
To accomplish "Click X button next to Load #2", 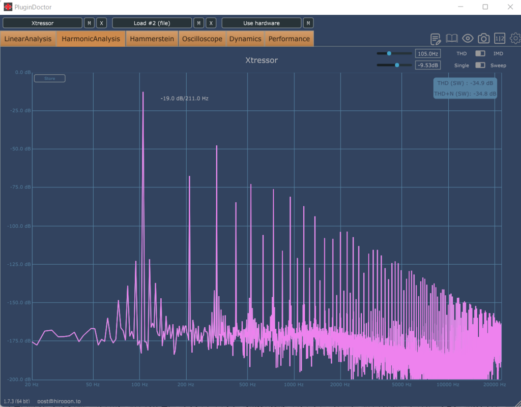I will (211, 23).
